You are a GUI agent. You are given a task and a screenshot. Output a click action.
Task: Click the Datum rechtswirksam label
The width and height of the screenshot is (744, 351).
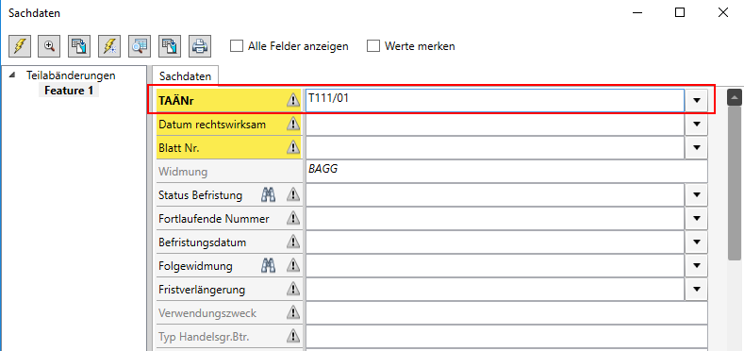[x=212, y=125]
